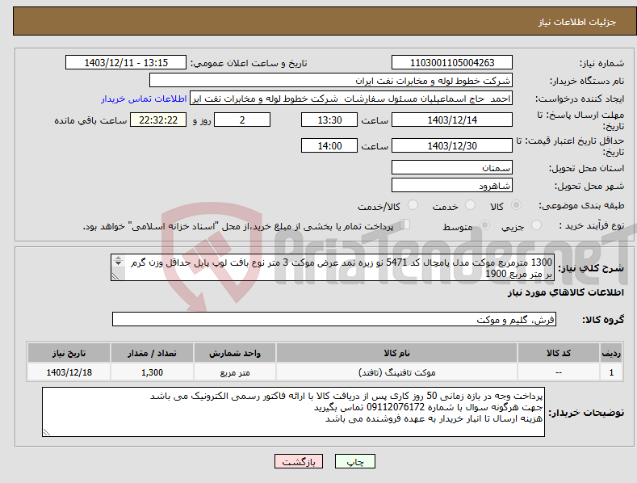Click the general description text area
Viewport: 637px width, 483px height.
[333, 267]
